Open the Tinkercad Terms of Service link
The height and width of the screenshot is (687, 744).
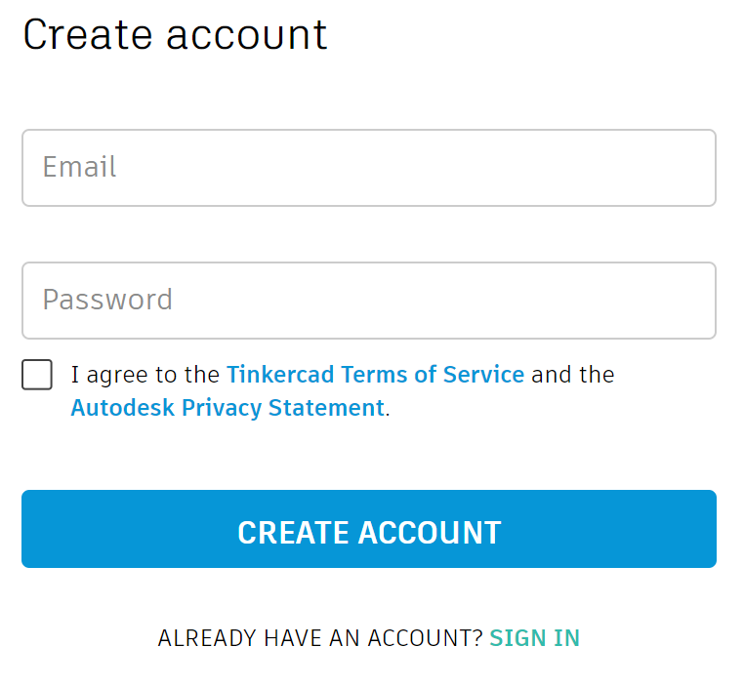click(x=375, y=375)
